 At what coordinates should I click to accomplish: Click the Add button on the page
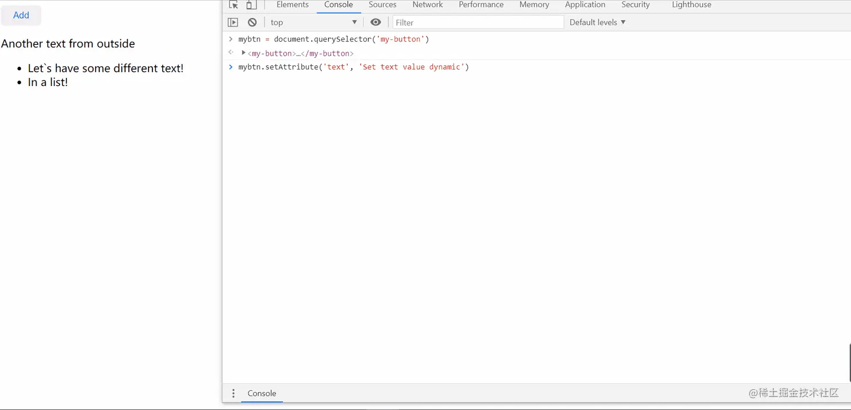(x=21, y=15)
